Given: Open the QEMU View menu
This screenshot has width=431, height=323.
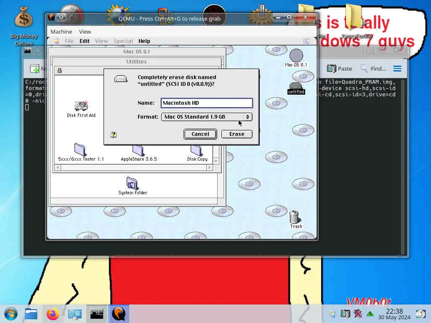Looking at the screenshot, I should point(85,32).
